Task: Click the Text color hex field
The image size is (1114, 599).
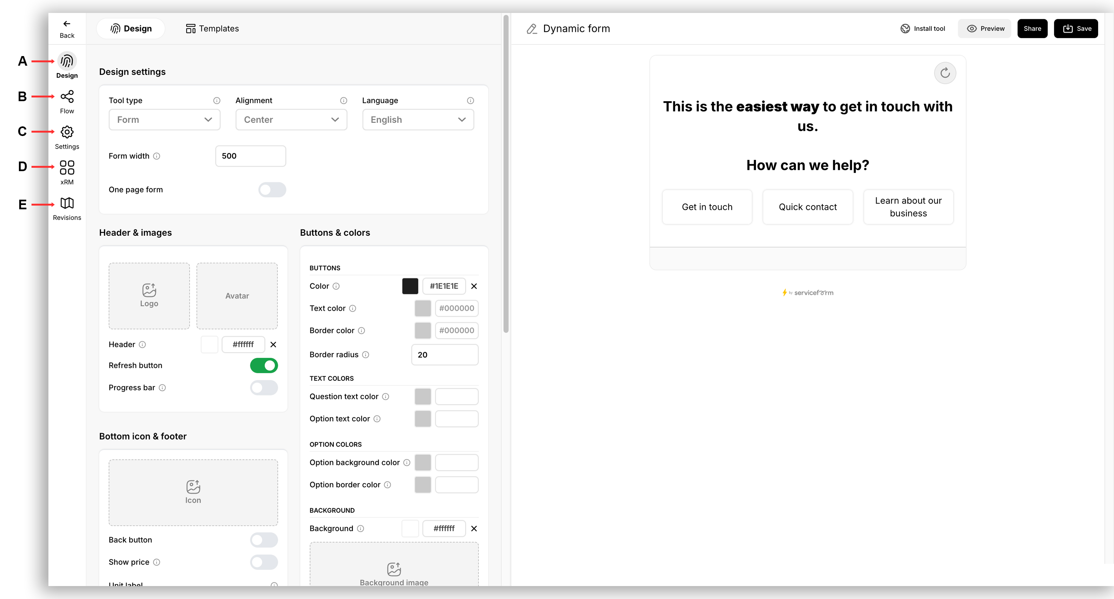Action: coord(457,308)
